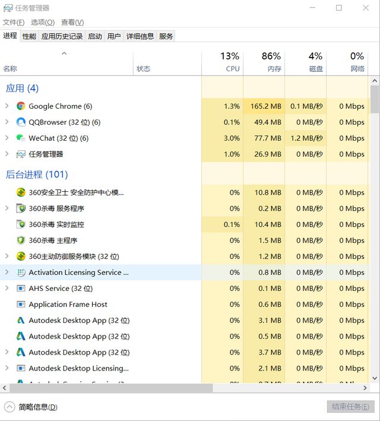380x421 pixels.
Task: Click the horizontal scrollbar thumb
Action: [x=111, y=388]
